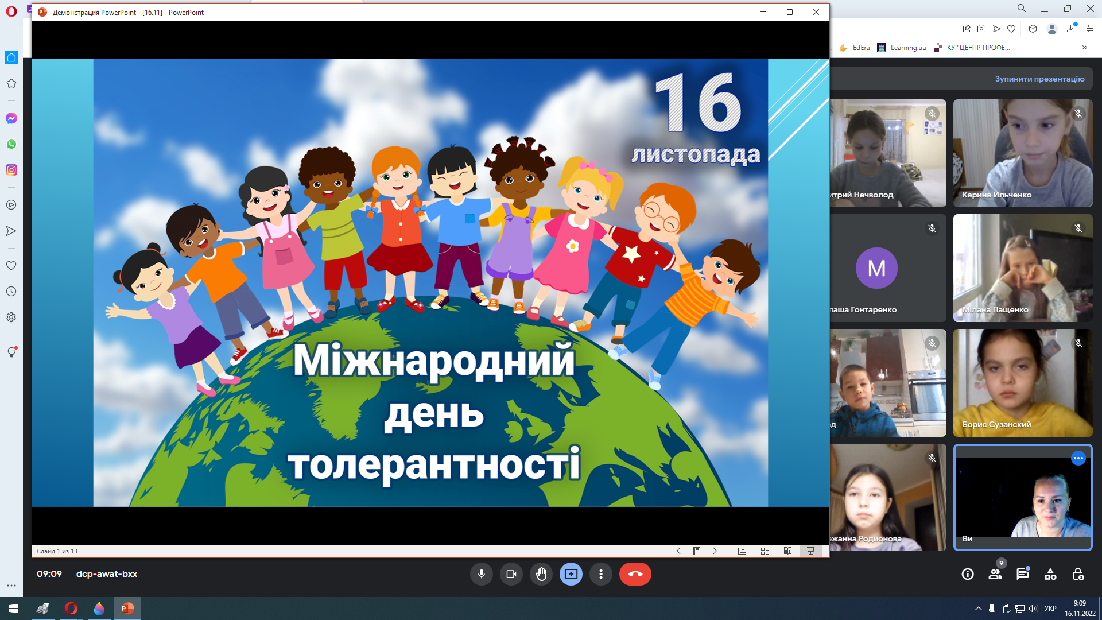Expand hidden bookmarks chevron
Viewport: 1102px width, 620px height.
tap(1084, 48)
